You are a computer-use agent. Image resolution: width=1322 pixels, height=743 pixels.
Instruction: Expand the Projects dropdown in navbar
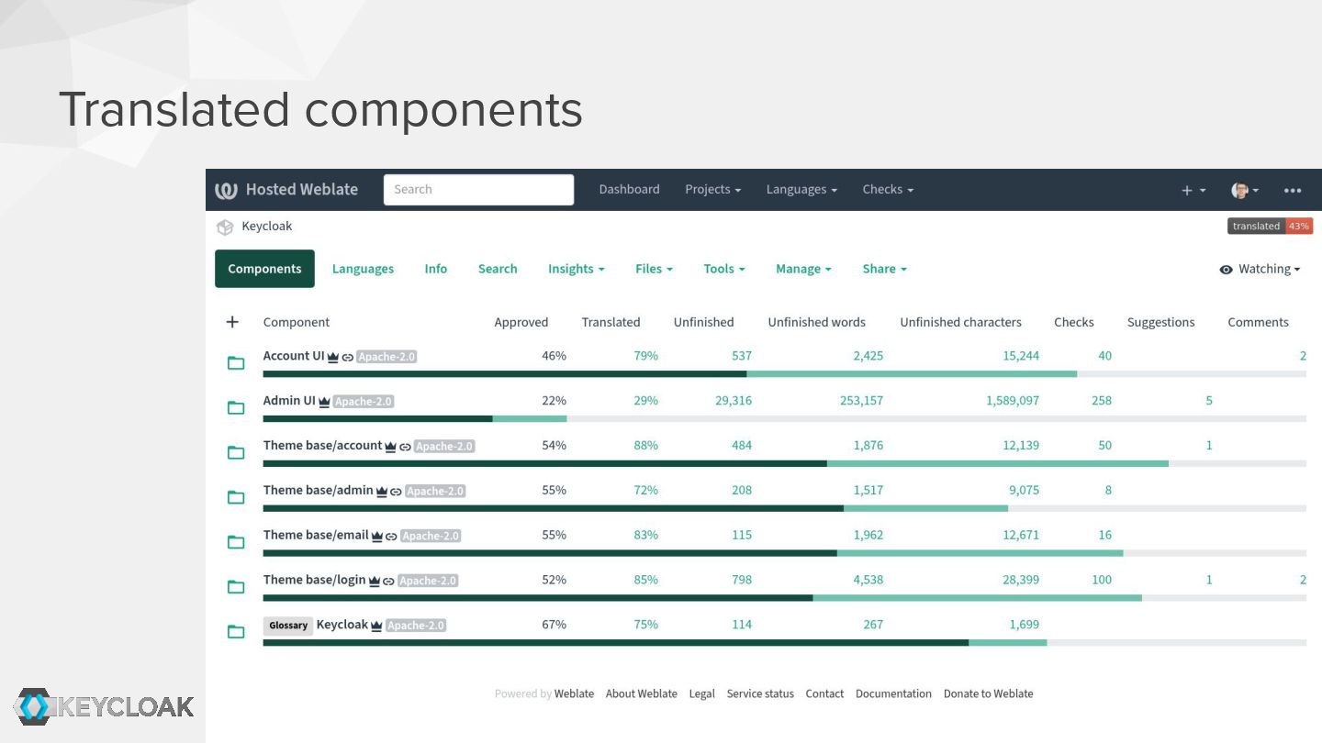click(x=713, y=190)
